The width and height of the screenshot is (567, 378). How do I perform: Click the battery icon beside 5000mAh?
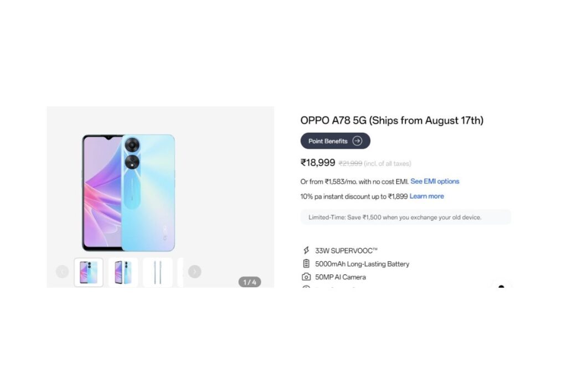(306, 263)
